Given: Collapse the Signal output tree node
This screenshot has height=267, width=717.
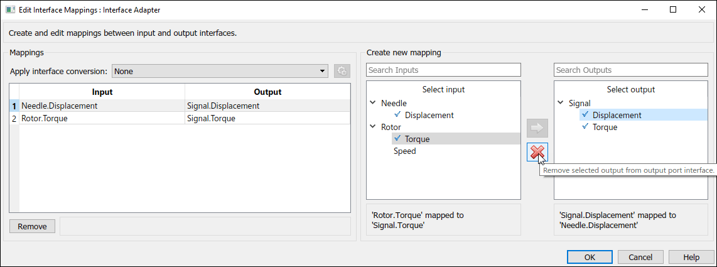Looking at the screenshot, I should point(561,103).
